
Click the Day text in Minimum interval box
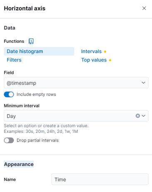[x=11, y=116]
